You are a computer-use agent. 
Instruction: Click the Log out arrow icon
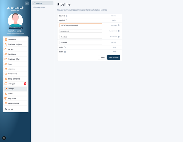(6, 109)
